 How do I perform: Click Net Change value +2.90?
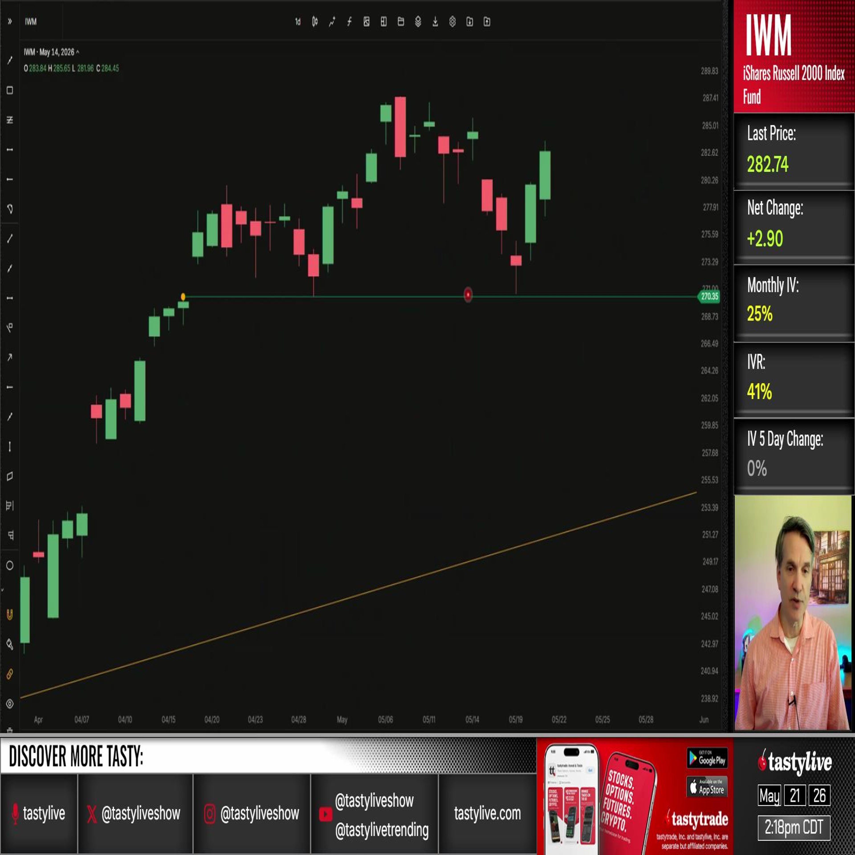point(765,239)
